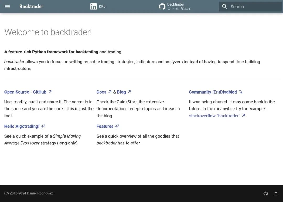Click the footer LinkedIn icon
The height and width of the screenshot is (202, 283).
275,194
